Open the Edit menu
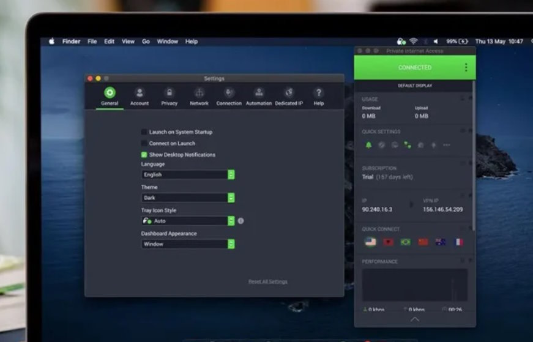The width and height of the screenshot is (533, 342). [109, 42]
